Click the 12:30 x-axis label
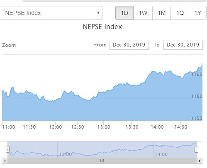Image resolution: width=207 pixels, height=168 pixels. pyautogui.click(x=78, y=127)
